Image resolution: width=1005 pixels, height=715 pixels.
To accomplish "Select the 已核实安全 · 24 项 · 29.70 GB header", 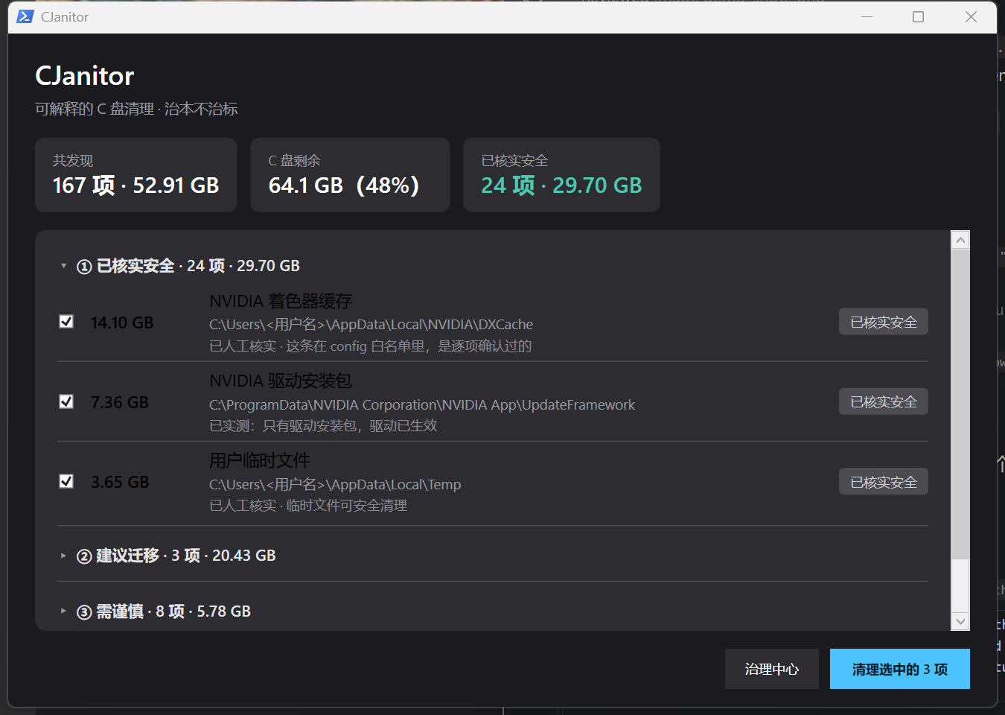I will 188,266.
